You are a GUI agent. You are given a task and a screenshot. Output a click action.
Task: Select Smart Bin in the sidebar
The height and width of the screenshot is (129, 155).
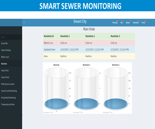point(4,43)
